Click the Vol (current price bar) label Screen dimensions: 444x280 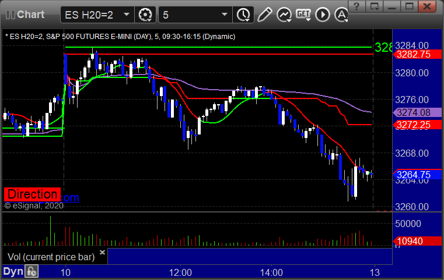[x=51, y=257]
